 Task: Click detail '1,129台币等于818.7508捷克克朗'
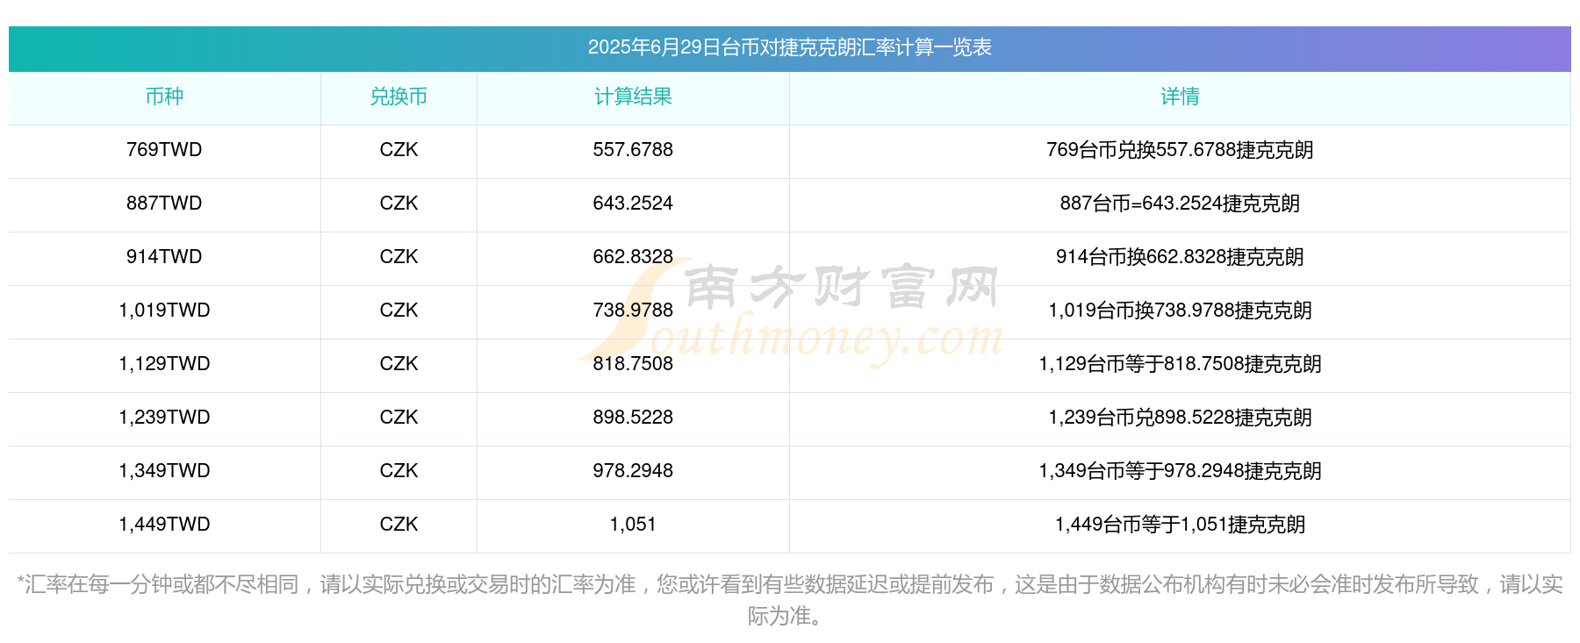click(x=1180, y=364)
